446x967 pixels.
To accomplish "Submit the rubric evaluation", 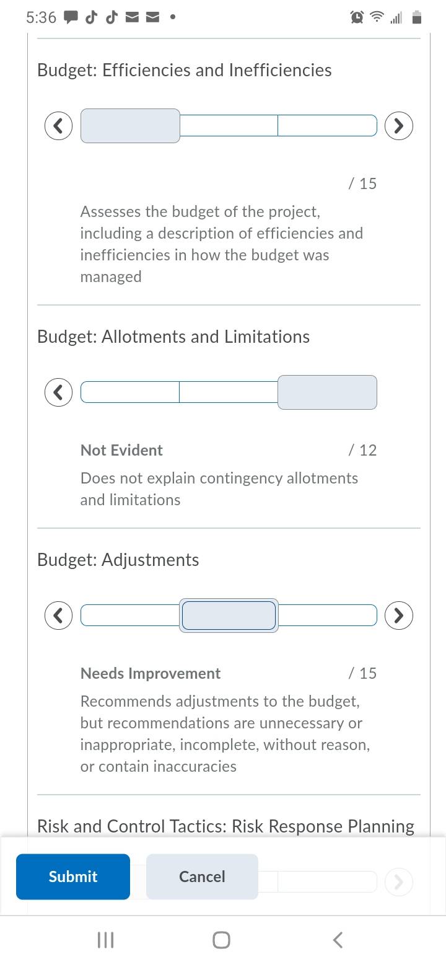I will (x=73, y=876).
